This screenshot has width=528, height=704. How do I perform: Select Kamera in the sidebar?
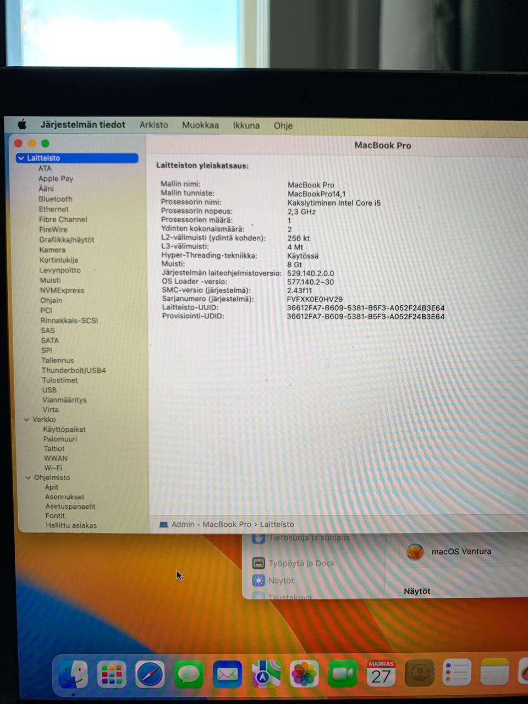[x=52, y=250]
